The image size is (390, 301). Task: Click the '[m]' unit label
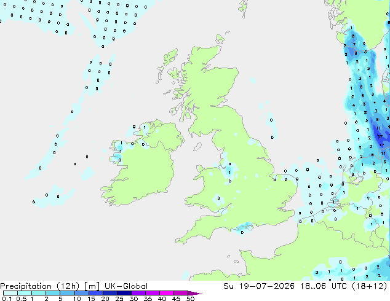coord(92,286)
